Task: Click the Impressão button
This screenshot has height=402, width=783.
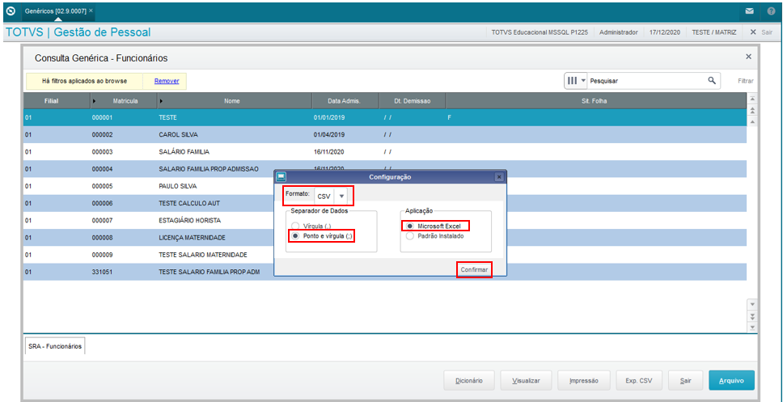Action: pos(583,380)
